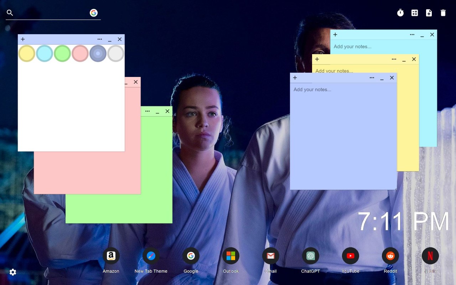Screen dimensions: 456x285
Task: Close the cyan note
Action: [432, 35]
